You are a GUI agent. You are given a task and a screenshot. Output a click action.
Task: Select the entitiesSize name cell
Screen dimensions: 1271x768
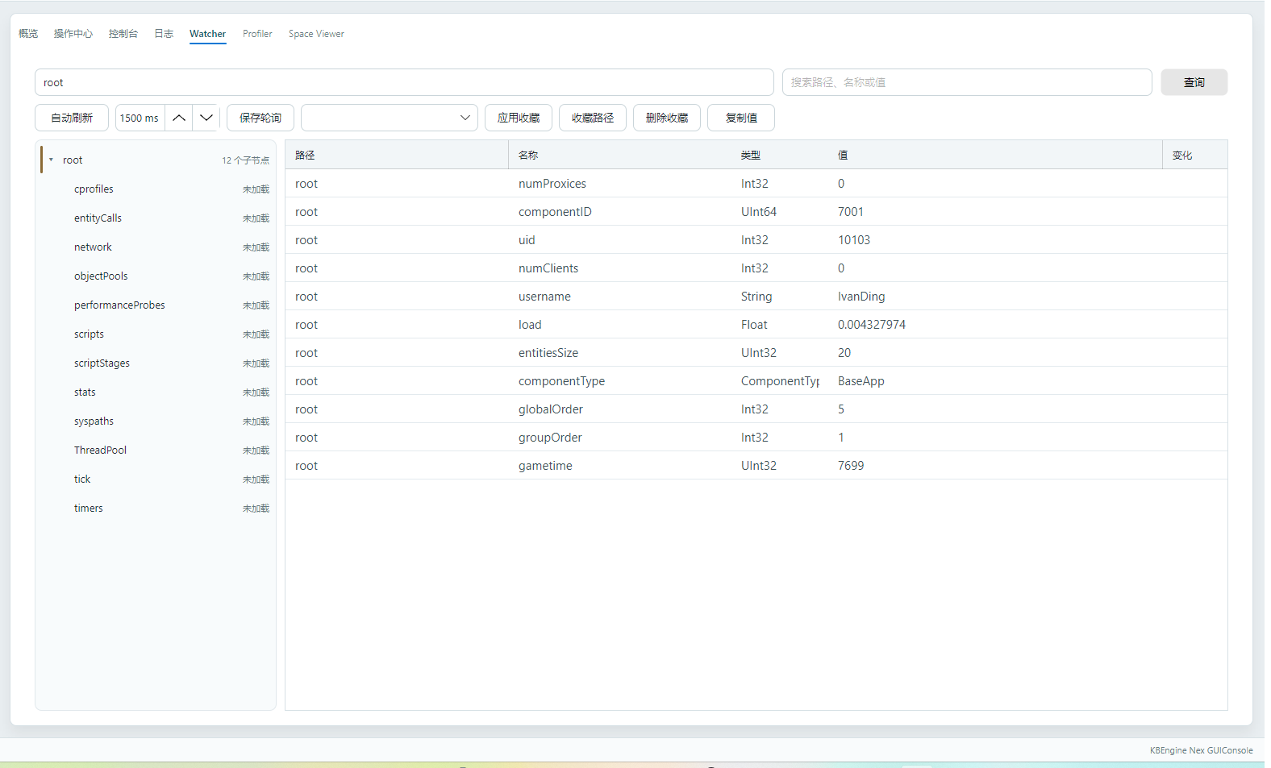pos(548,353)
